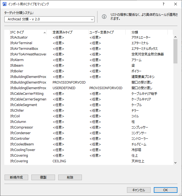The height and width of the screenshot is (196, 182).
Task: Click the 削除 button
Action: (70, 177)
